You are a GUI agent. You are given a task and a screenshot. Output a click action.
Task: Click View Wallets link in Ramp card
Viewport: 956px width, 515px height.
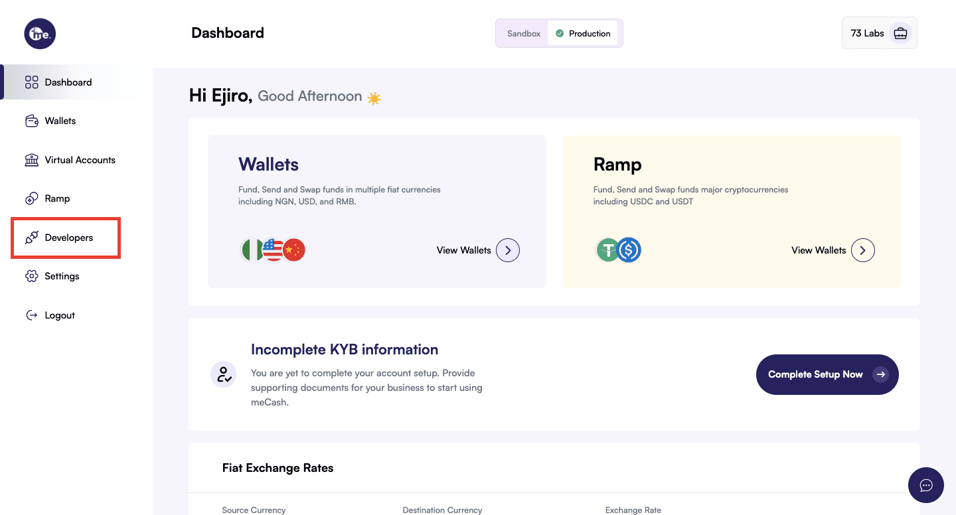[x=818, y=250]
